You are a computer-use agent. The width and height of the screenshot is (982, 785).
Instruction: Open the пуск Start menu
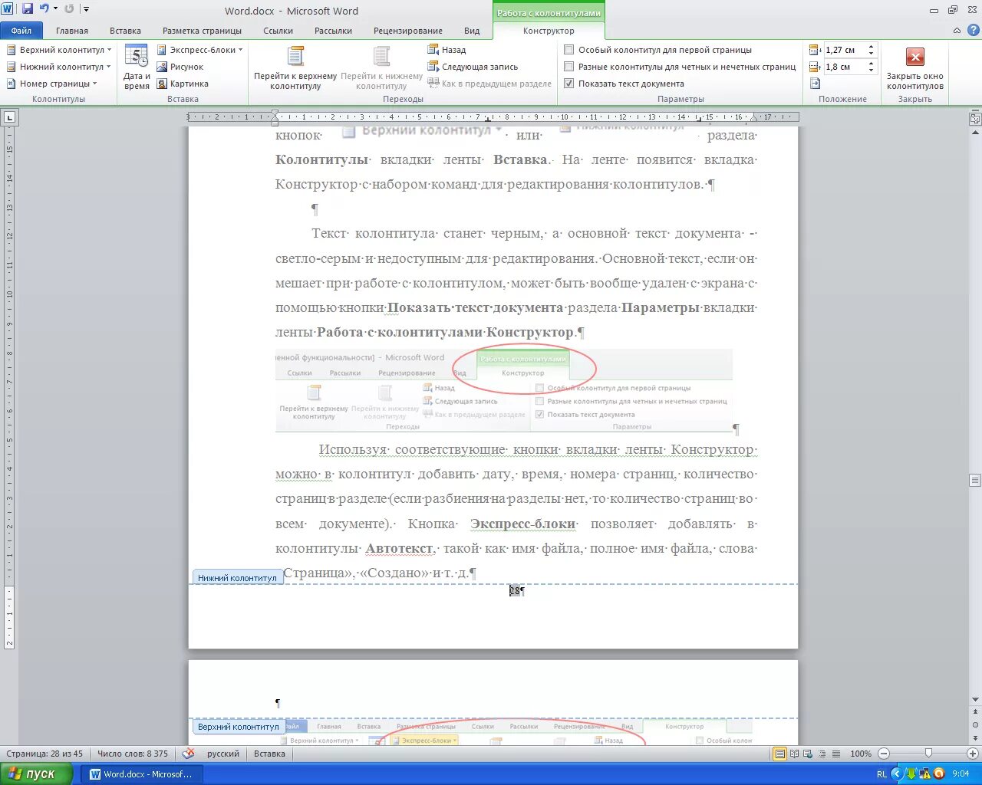[36, 774]
